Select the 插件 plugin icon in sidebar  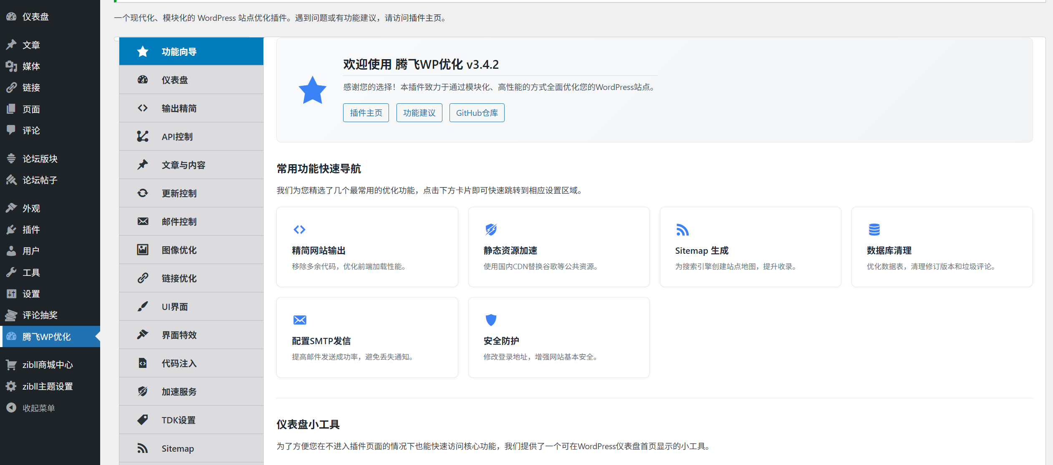click(x=11, y=230)
